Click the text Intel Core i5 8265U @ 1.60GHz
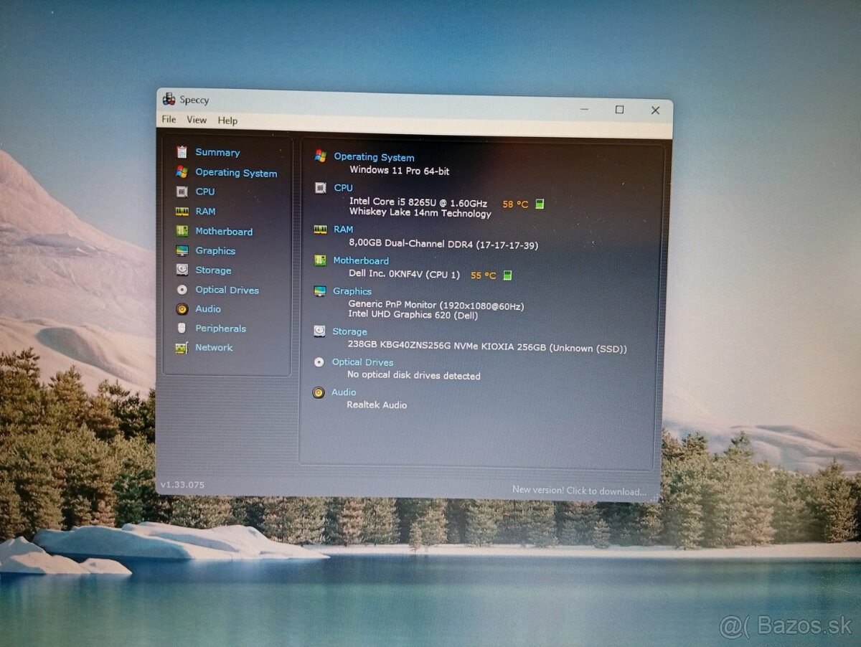Viewport: 861px width, 647px height. (x=418, y=203)
